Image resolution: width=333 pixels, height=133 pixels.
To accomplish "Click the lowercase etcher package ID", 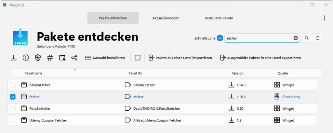I will coord(138,97).
